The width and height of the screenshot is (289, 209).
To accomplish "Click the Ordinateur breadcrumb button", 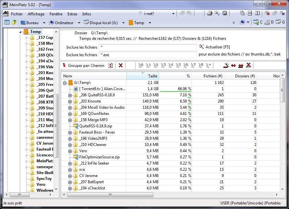I will point(62,23).
